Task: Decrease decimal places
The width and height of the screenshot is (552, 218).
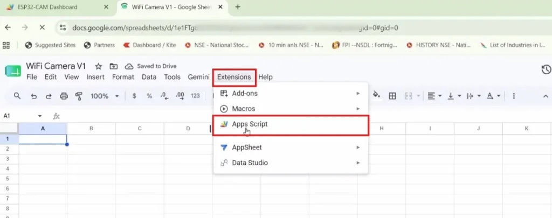Action: tap(164, 96)
